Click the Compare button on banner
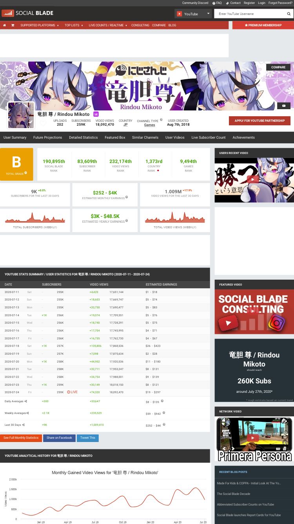This screenshot has height=524, width=294. (x=278, y=67)
